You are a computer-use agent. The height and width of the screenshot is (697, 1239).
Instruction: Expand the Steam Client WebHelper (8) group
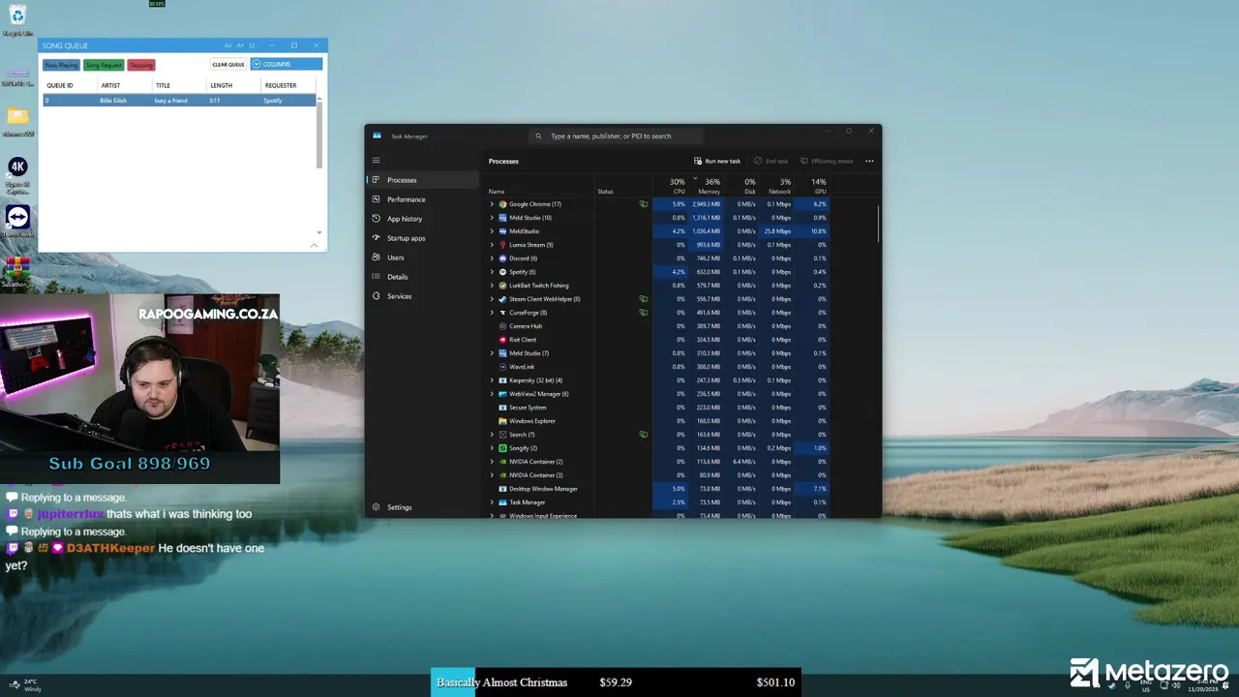492,299
